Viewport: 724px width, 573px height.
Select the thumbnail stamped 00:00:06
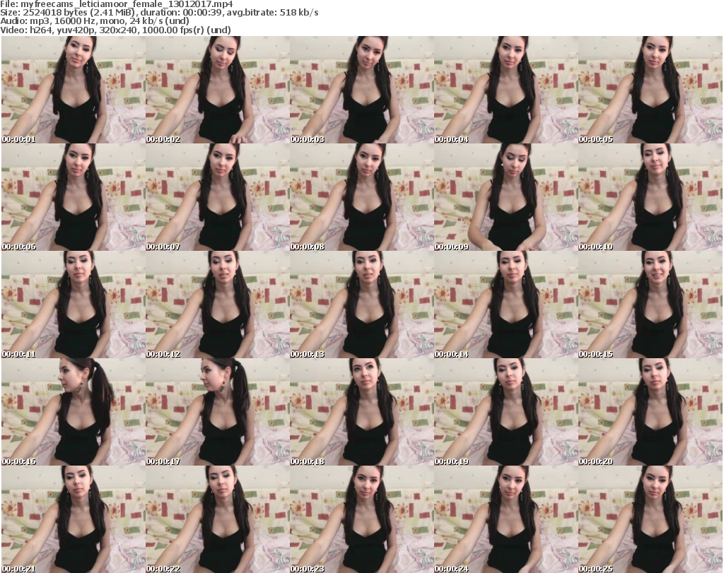[x=74, y=197]
